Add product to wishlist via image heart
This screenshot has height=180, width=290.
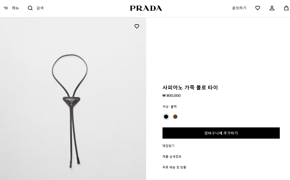pos(137,27)
